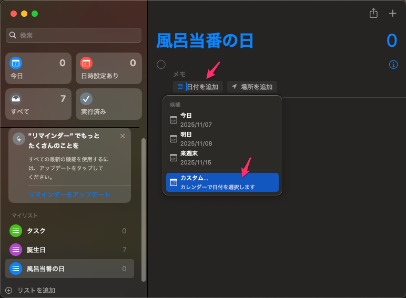Screen dimensions: 406x298
Task: Open the info details icon for the reminder
Action: [x=393, y=64]
